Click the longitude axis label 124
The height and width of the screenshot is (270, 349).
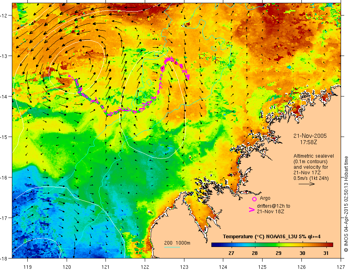point(223,267)
